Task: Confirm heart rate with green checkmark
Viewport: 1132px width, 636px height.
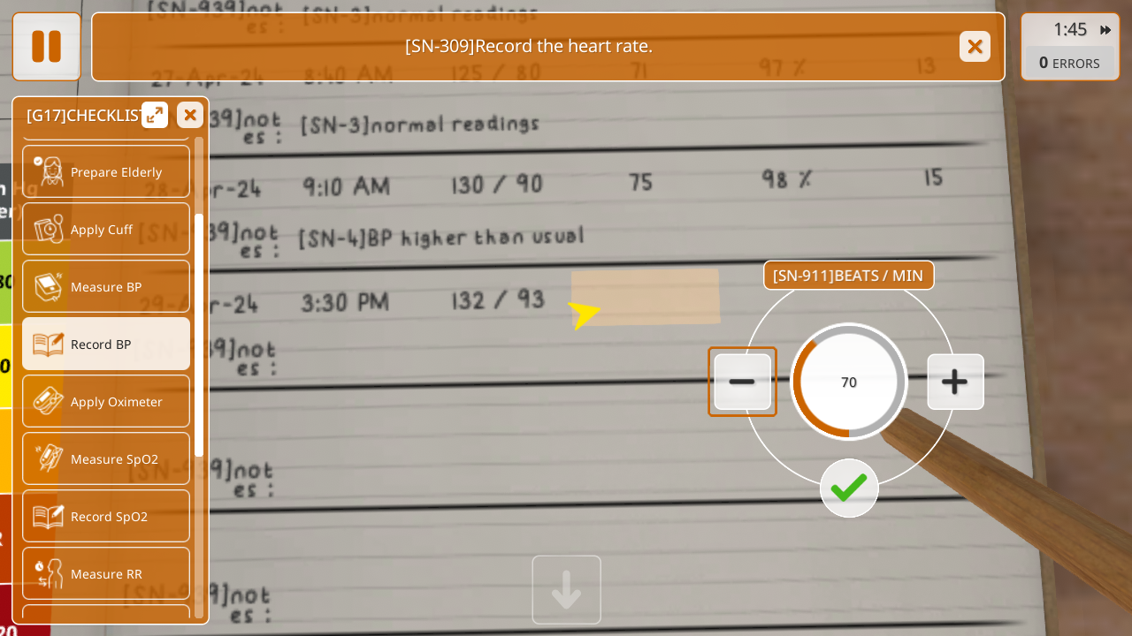Action: (849, 488)
